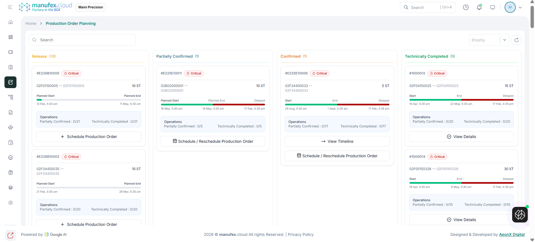Click the refresh button beside Priority

[x=516, y=40]
